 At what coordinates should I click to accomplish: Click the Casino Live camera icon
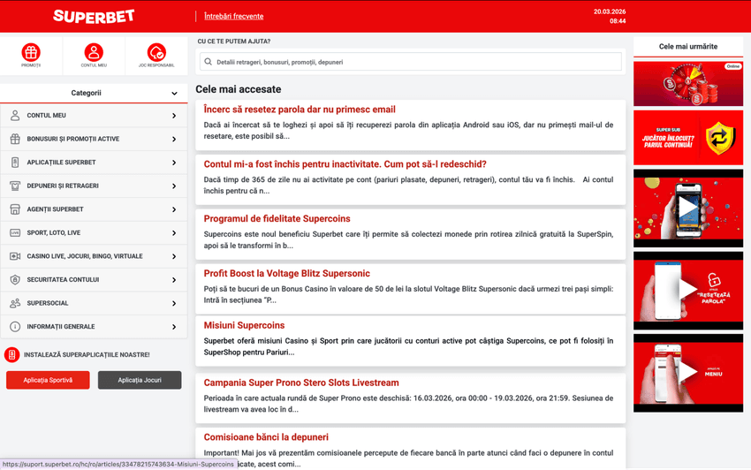pos(15,256)
